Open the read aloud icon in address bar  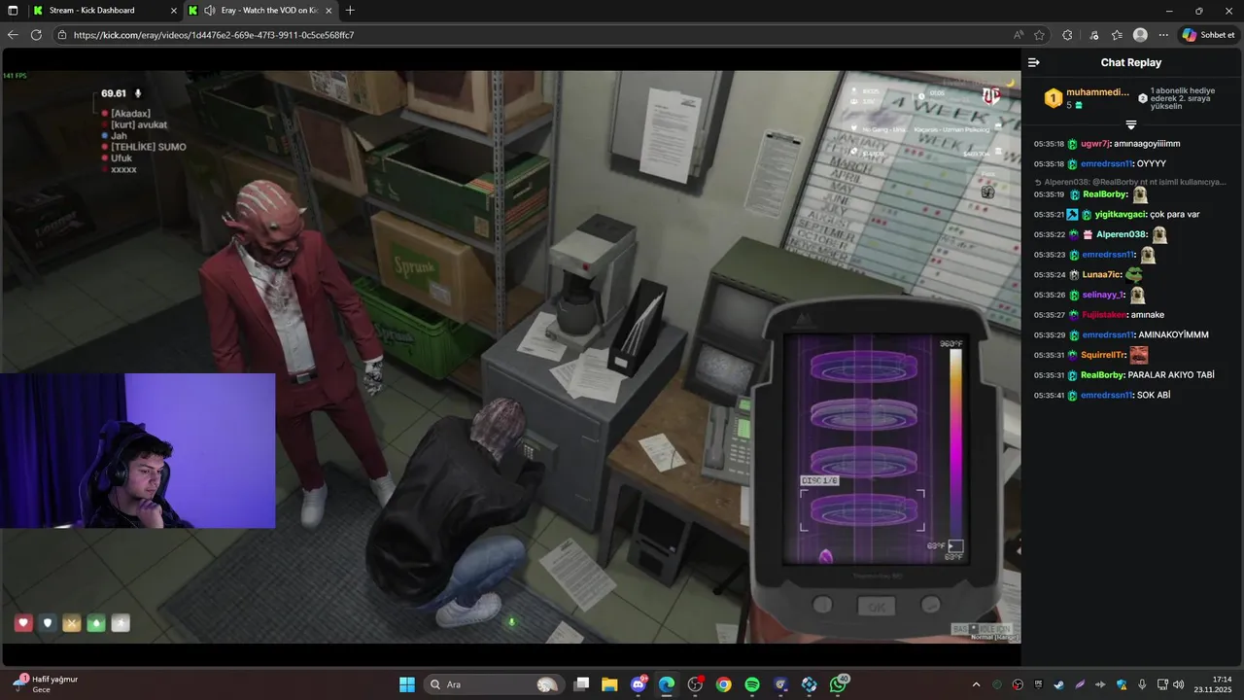coord(1019,35)
